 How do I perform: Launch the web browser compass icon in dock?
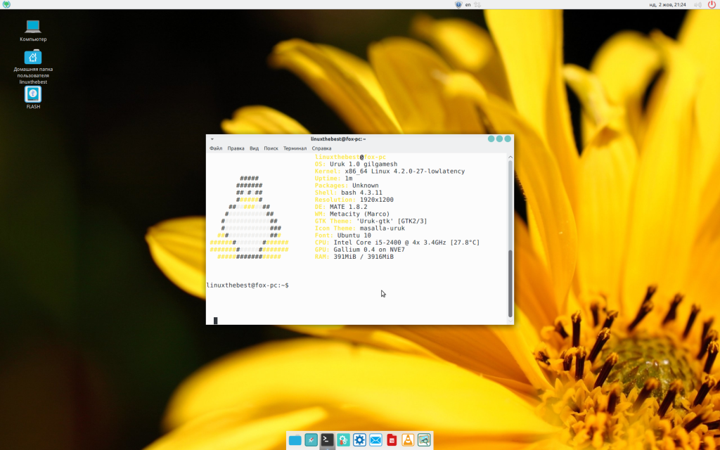point(311,440)
